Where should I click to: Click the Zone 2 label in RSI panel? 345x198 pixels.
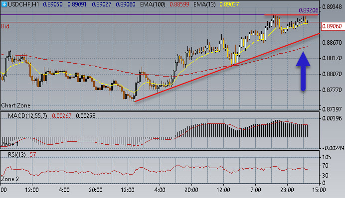9,179
